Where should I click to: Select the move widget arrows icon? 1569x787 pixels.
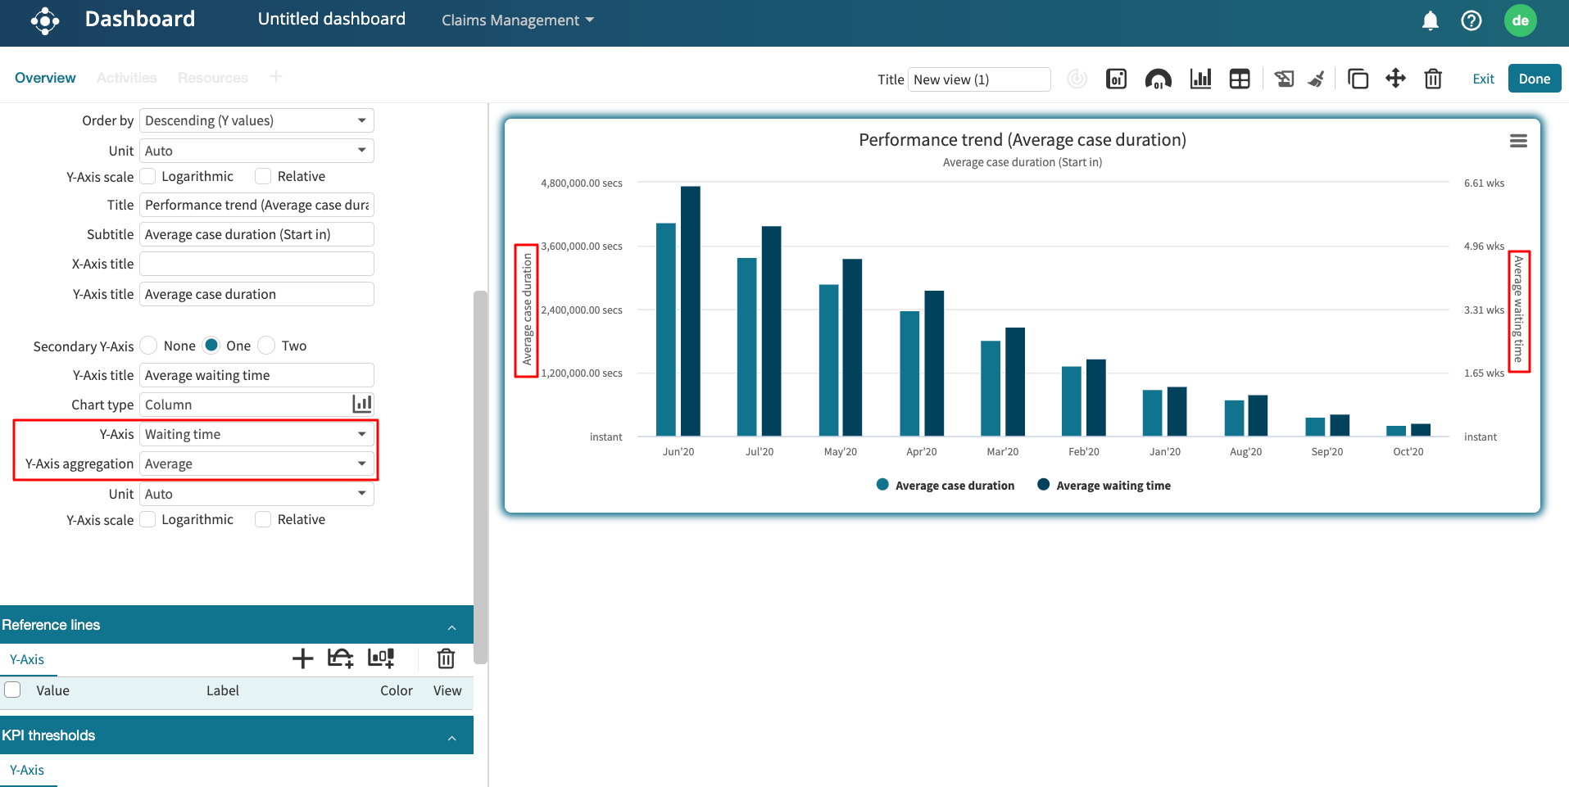[x=1395, y=79]
